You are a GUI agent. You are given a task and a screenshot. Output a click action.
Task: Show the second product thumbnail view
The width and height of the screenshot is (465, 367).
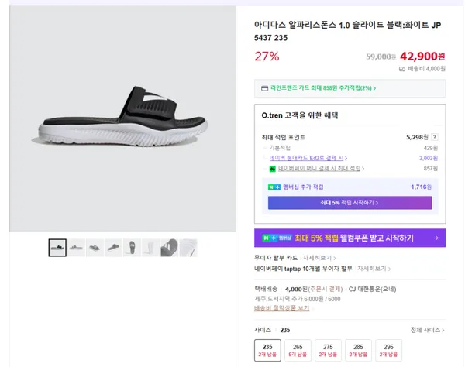point(76,248)
